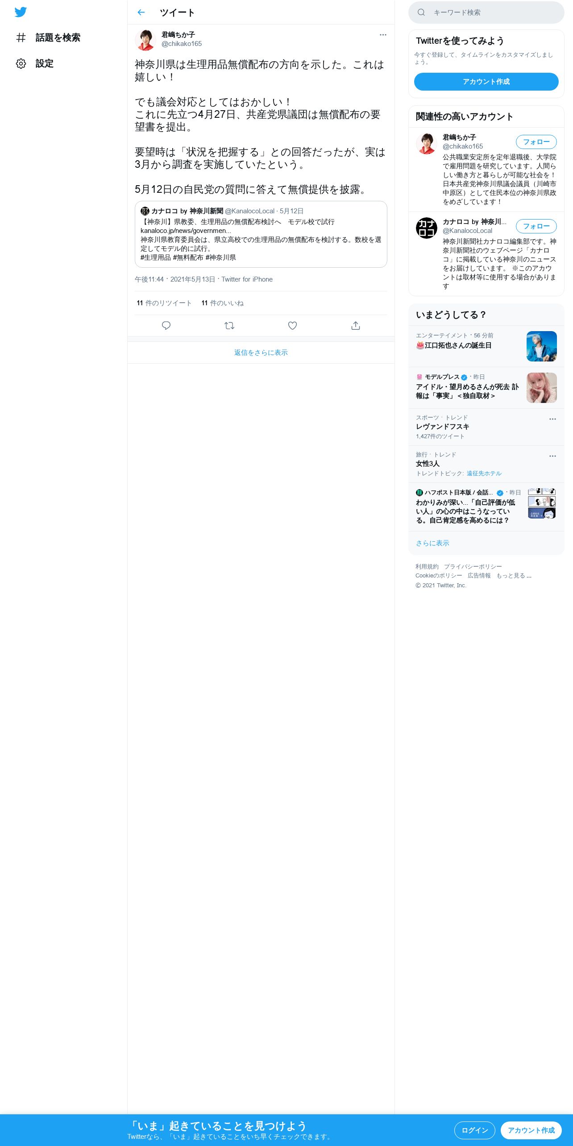Screen dimensions: 573x1146
Task: Click the share icon under the tweet
Action: pos(356,326)
